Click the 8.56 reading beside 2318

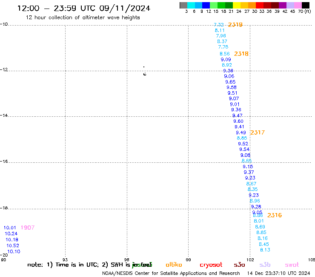point(225,54)
